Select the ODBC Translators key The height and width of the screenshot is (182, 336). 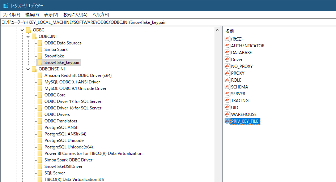61,121
